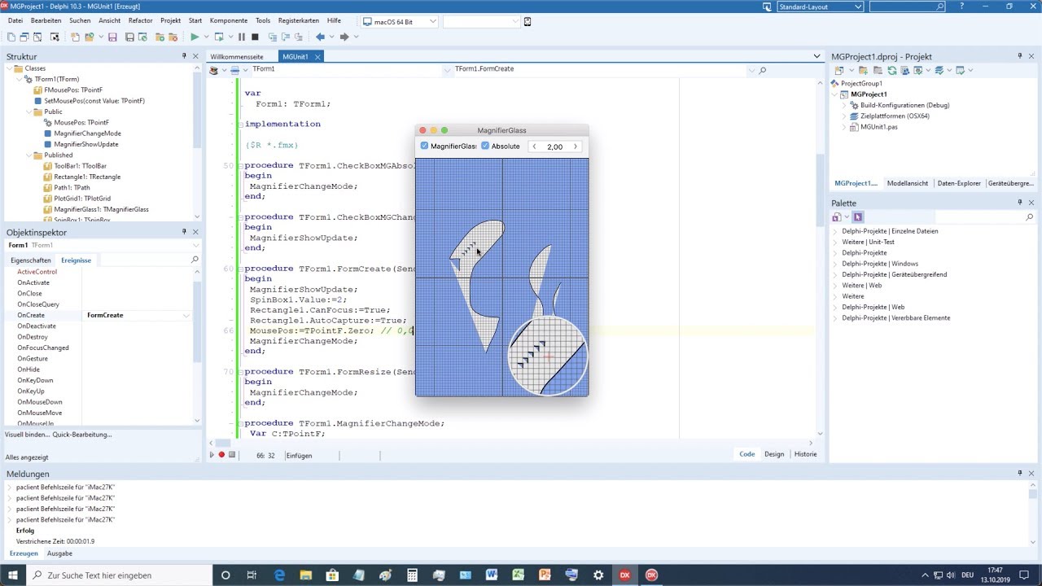This screenshot has width=1042, height=586.
Task: Increase the spin box value with right arrow
Action: [576, 146]
